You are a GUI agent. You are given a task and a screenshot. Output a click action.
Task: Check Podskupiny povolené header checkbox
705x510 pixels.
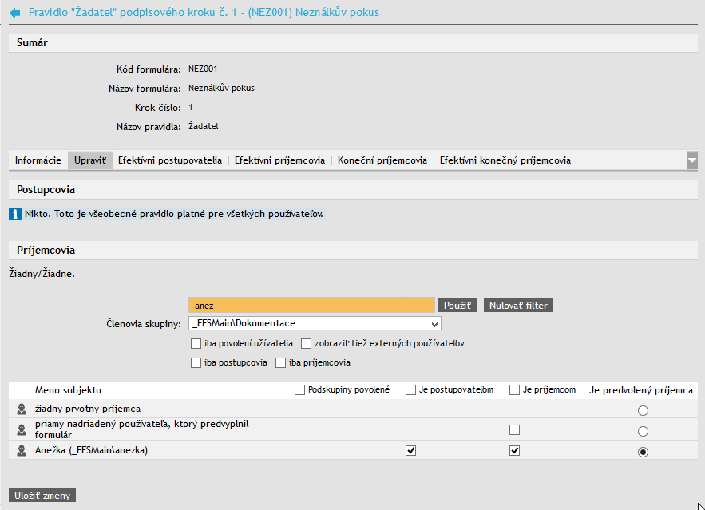coord(300,390)
